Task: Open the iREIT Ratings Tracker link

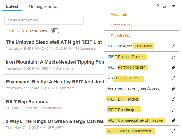Action: click(x=126, y=57)
